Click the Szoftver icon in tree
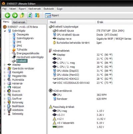This screenshot has width=133, height=134. [9, 99]
